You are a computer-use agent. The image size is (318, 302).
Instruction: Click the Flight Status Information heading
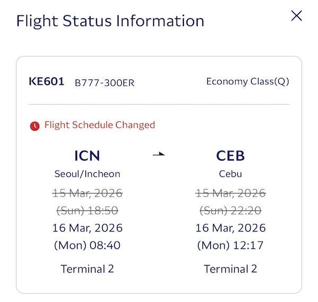pos(110,21)
